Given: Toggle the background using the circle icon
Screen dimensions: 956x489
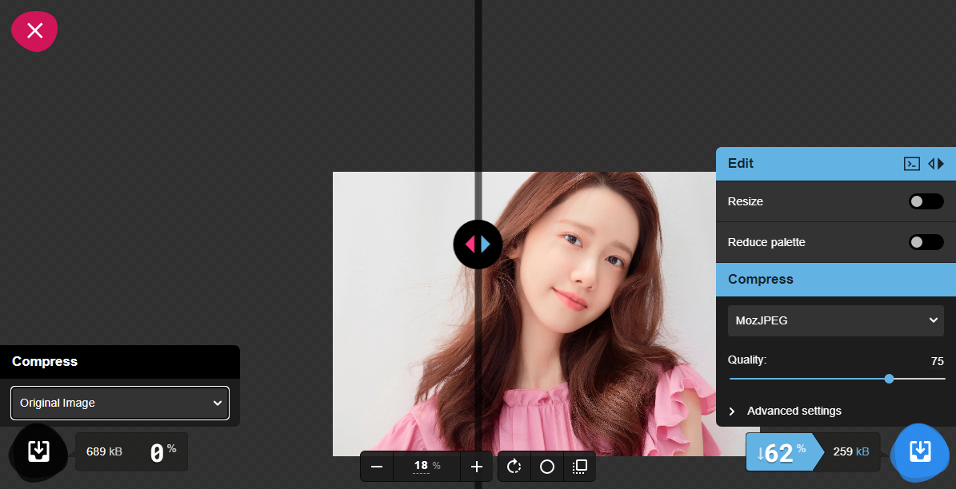Looking at the screenshot, I should pos(547,467).
